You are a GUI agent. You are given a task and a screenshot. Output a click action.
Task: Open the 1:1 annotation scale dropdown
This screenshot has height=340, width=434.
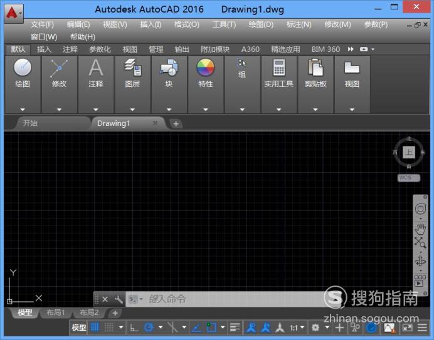(x=297, y=328)
